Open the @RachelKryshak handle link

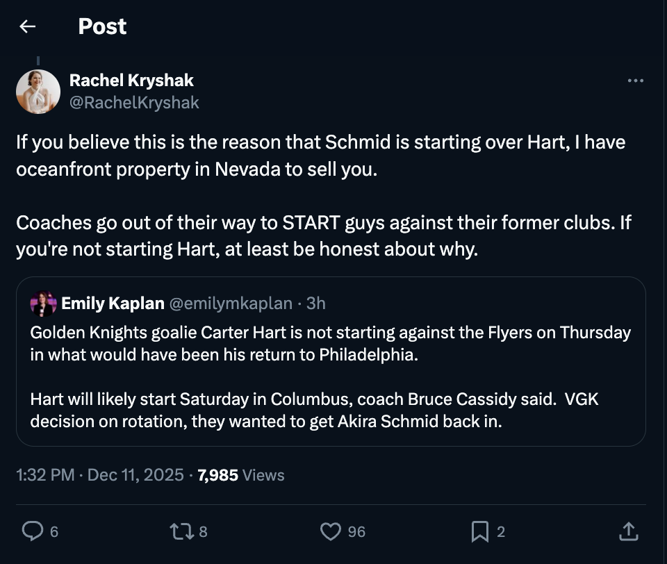[134, 103]
